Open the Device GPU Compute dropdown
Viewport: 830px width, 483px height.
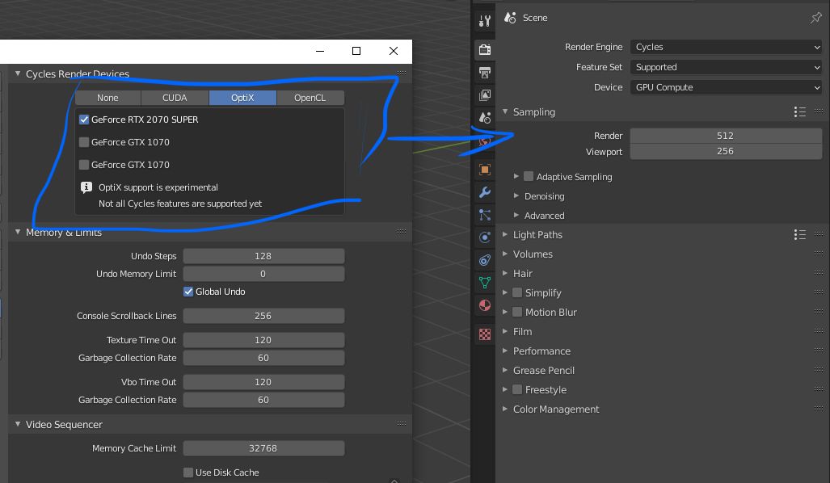(x=726, y=87)
